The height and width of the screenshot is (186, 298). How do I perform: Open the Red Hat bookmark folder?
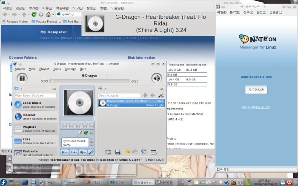(71, 21)
